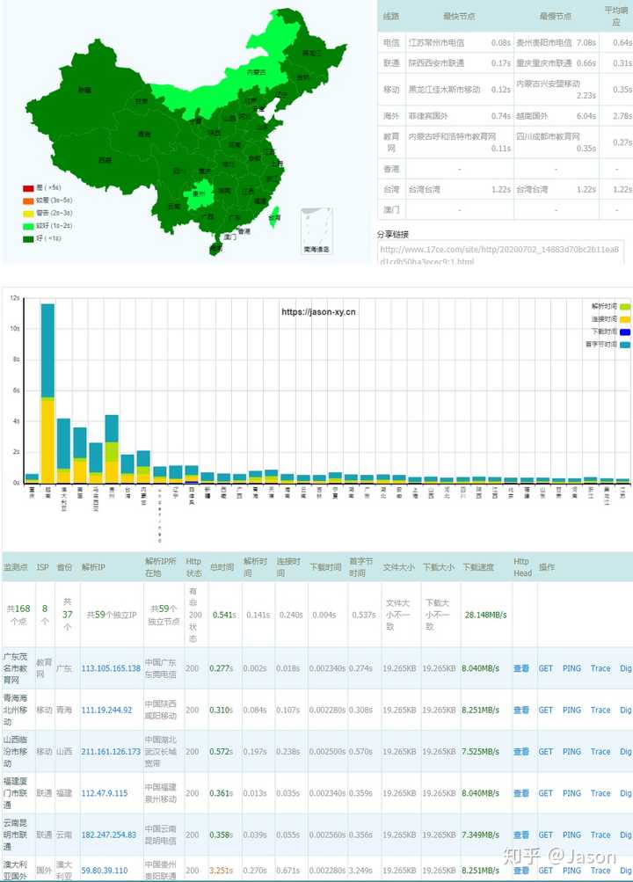
Task: Run Dig for the 云南昆明市联通 row
Action: pyautogui.click(x=625, y=835)
